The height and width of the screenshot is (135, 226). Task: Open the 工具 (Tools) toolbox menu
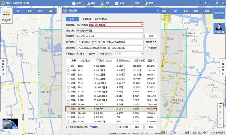coord(119,3)
